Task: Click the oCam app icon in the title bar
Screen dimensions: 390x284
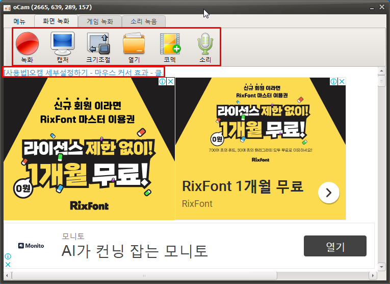Action: click(7, 8)
